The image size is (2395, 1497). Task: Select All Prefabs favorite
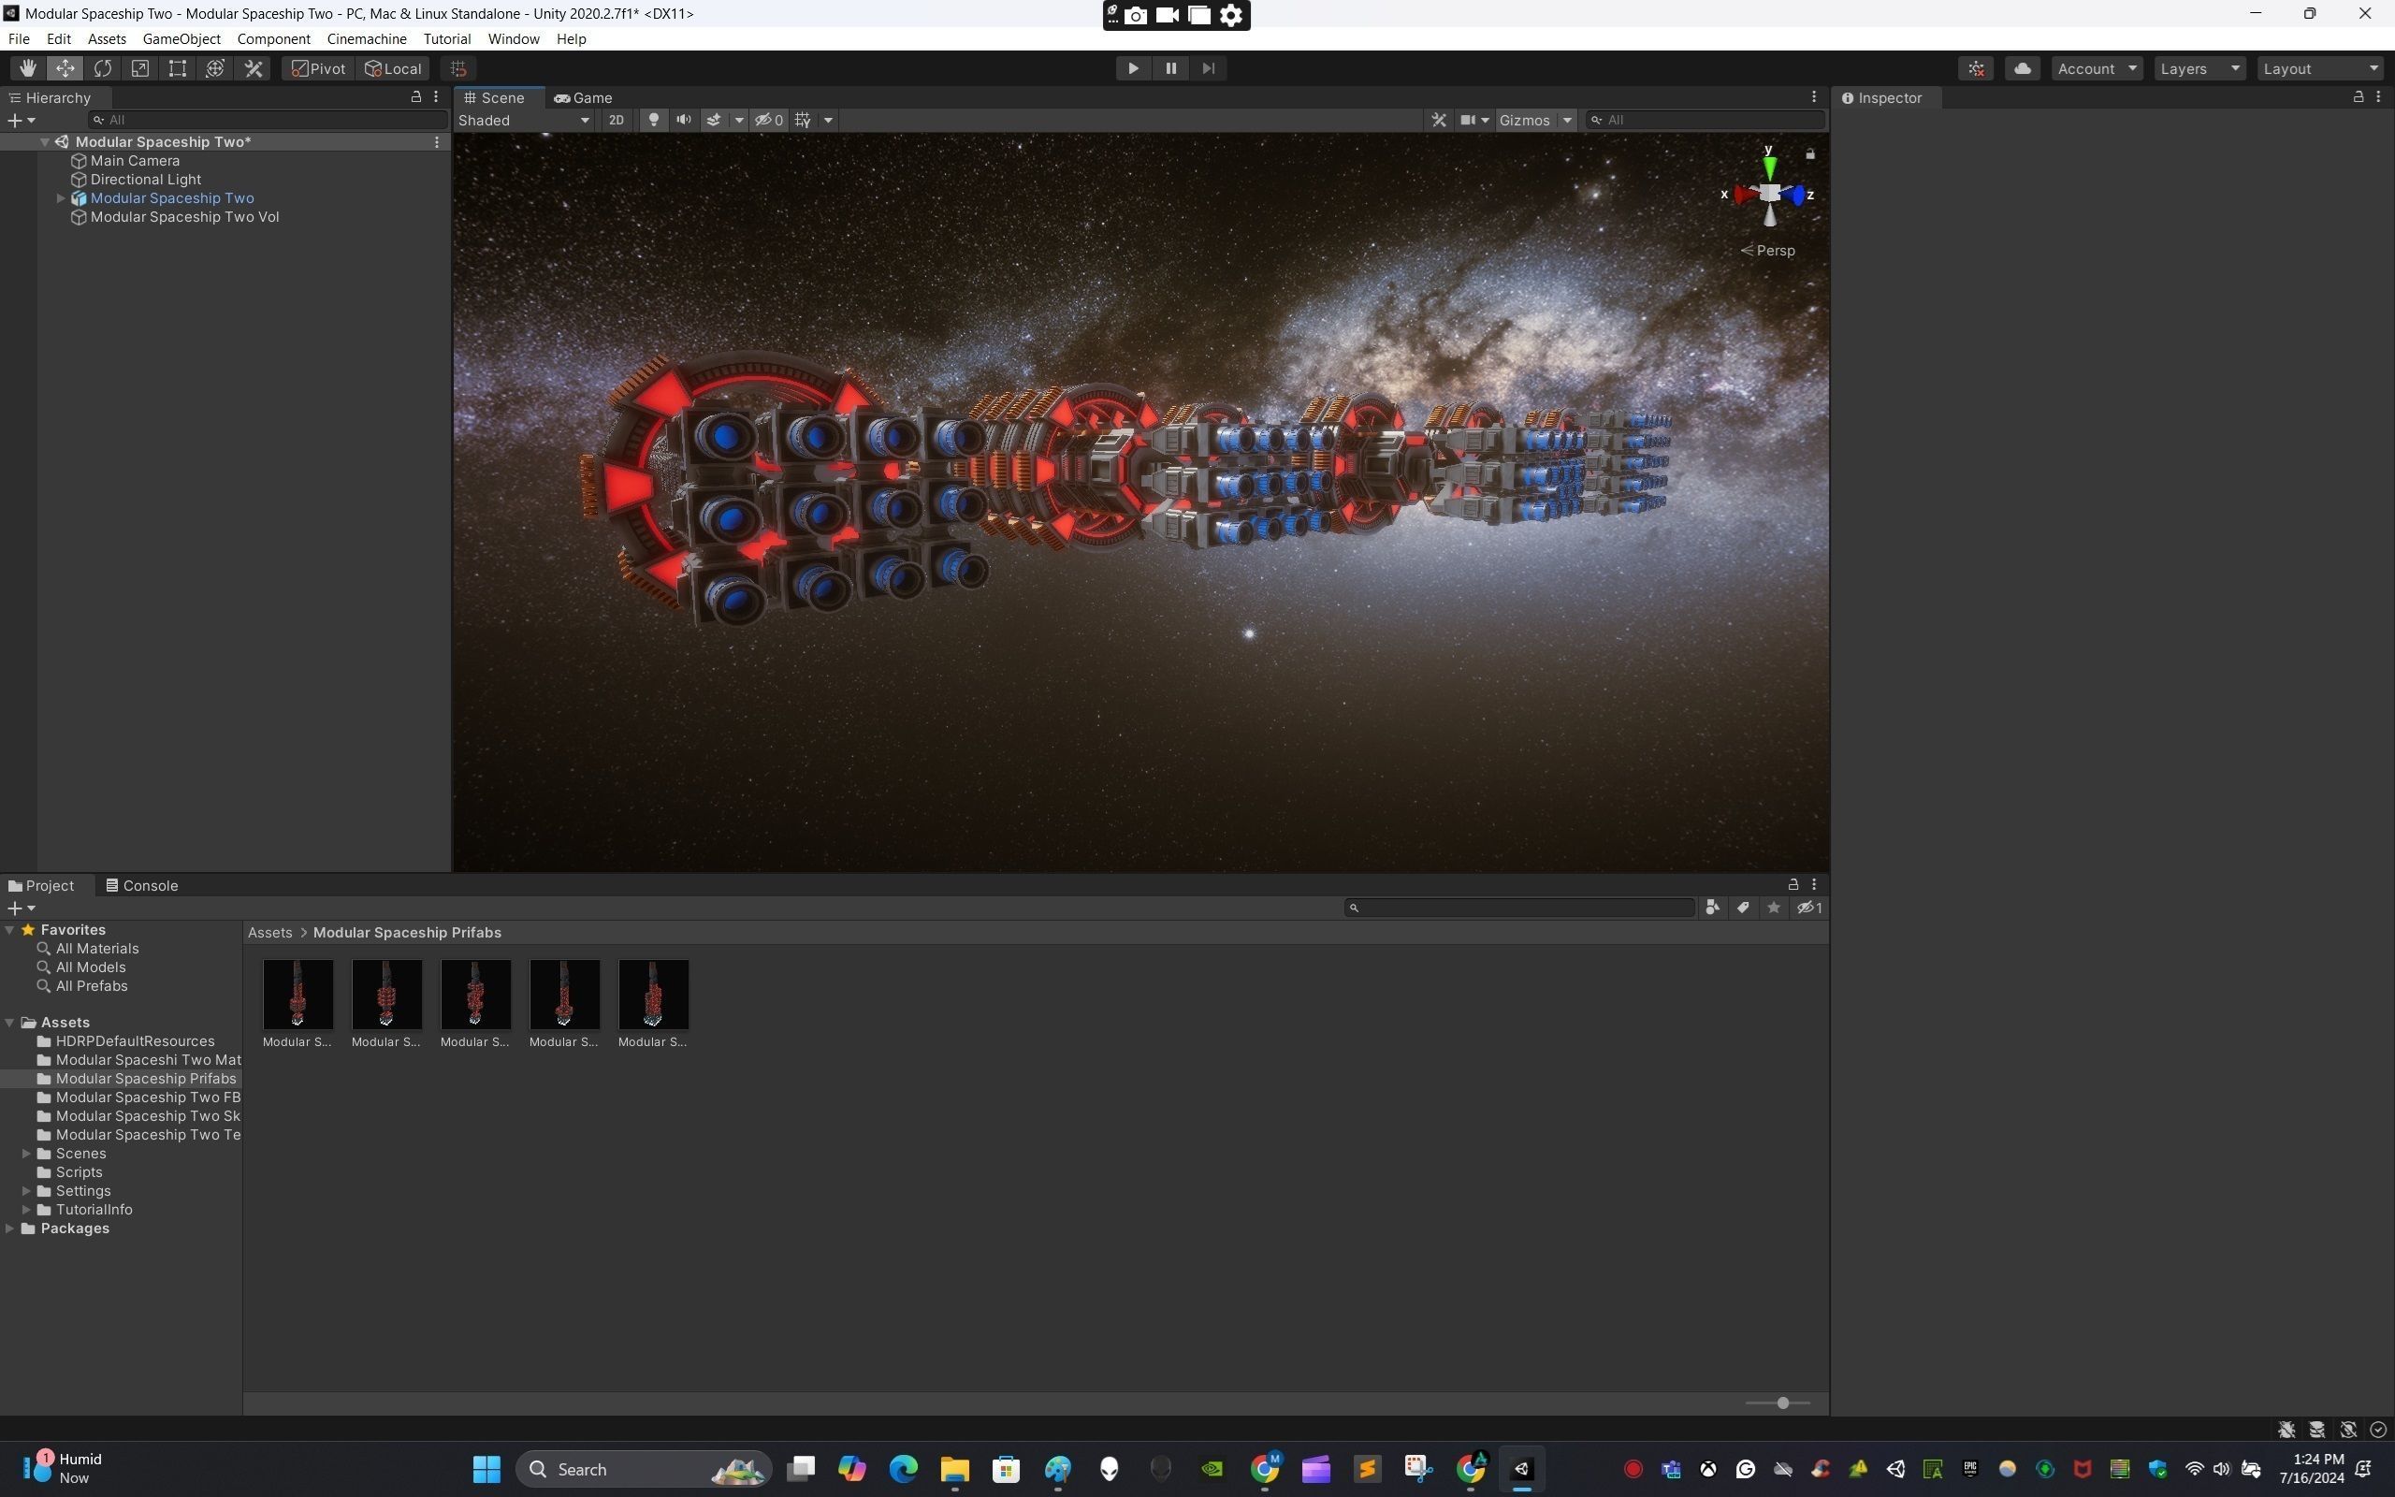[91, 986]
